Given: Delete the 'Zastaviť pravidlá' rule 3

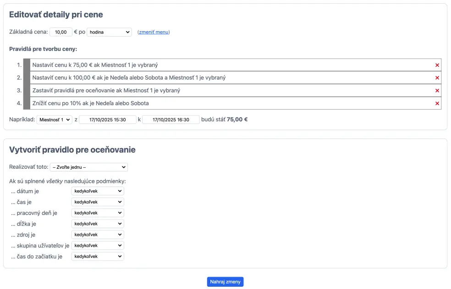Looking at the screenshot, I should click(x=437, y=91).
